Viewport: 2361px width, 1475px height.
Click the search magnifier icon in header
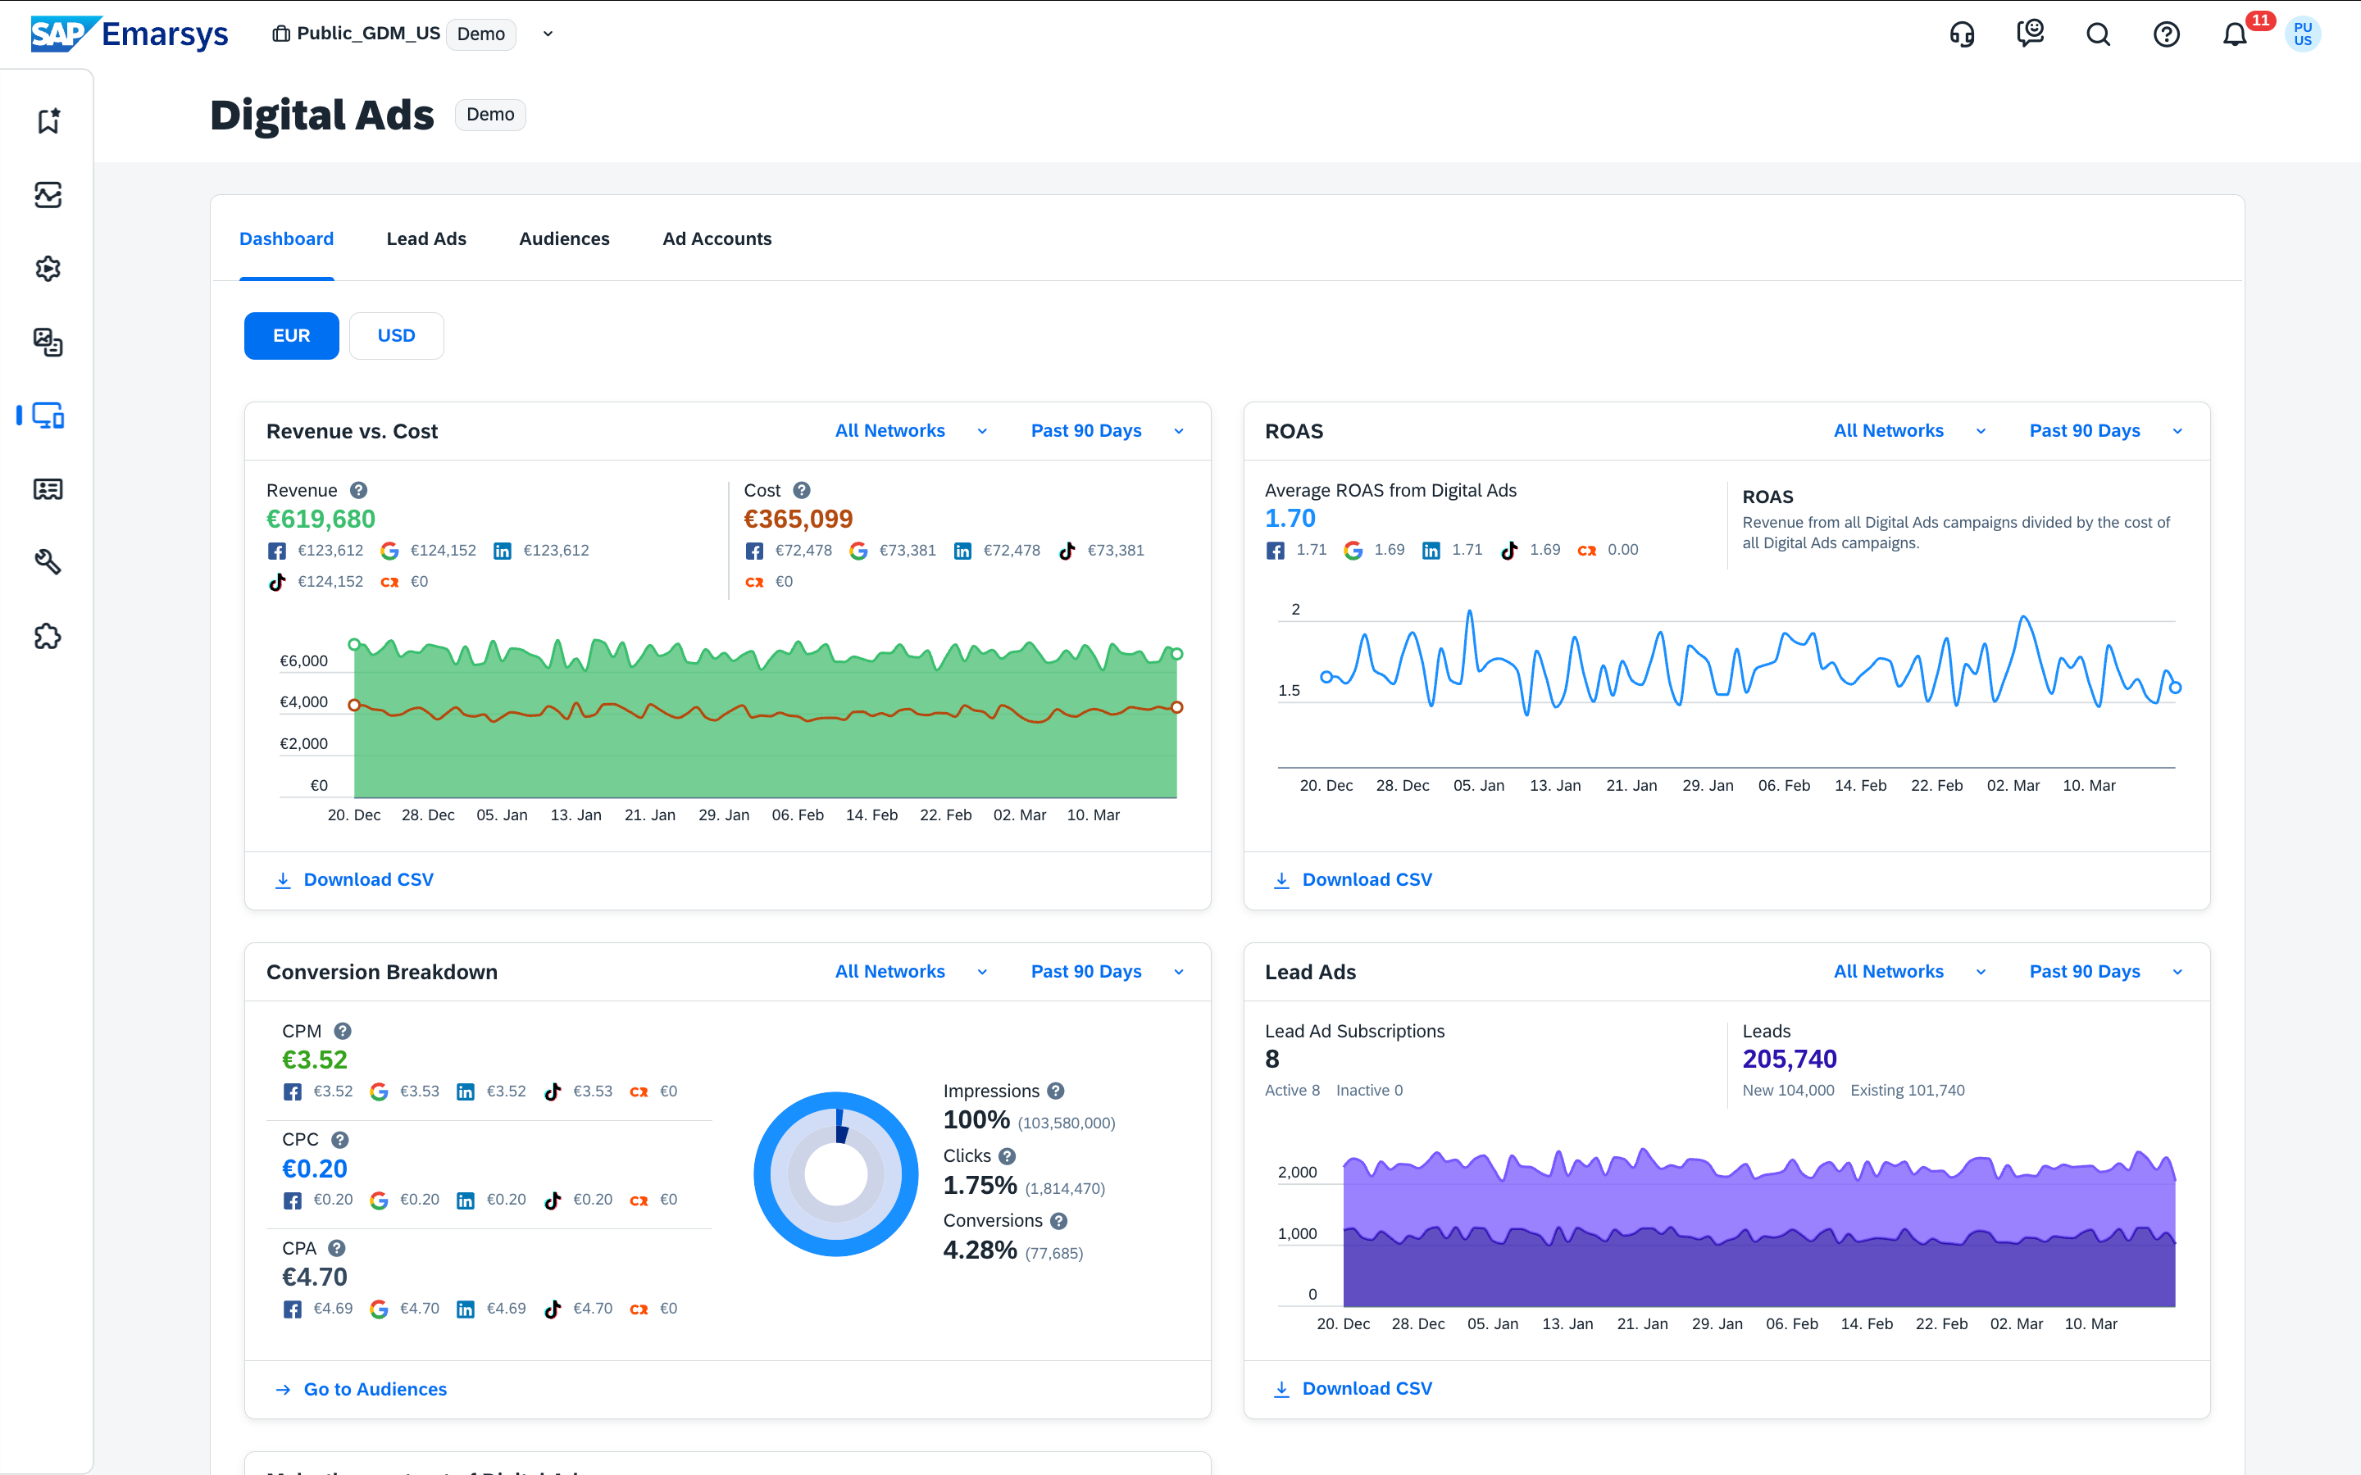pyautogui.click(x=2098, y=35)
